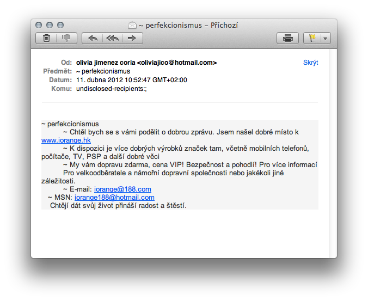This screenshot has height=301, width=368.
Task: Print the email using the printer icon
Action: pyautogui.click(x=288, y=38)
